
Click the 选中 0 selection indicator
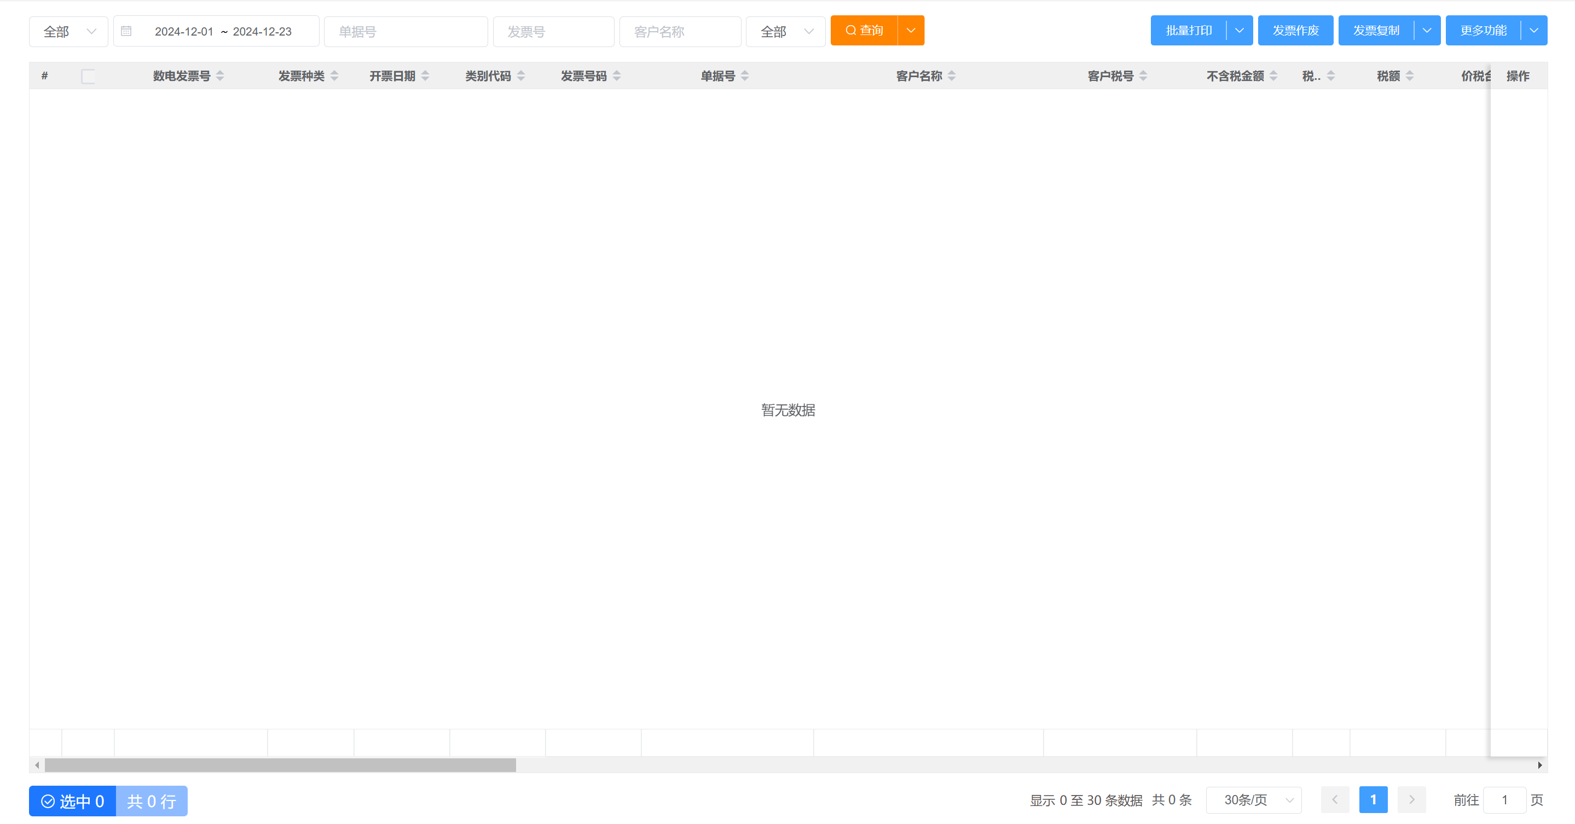72,801
